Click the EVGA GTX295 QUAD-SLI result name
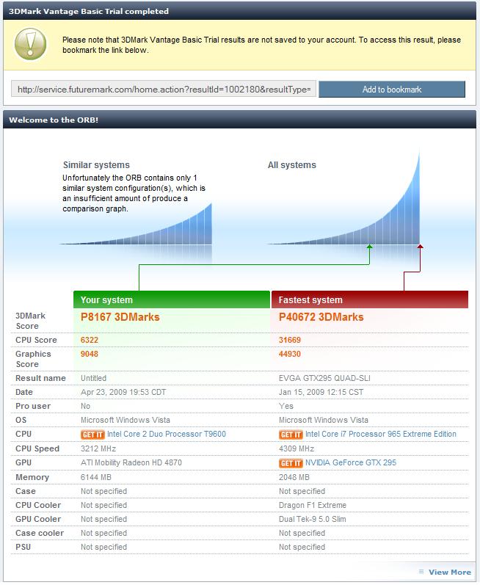480x585 pixels. click(324, 378)
